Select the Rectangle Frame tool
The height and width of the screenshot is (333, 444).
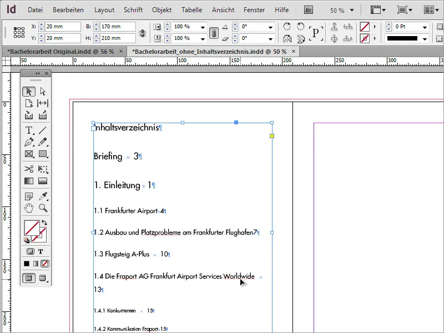point(29,154)
